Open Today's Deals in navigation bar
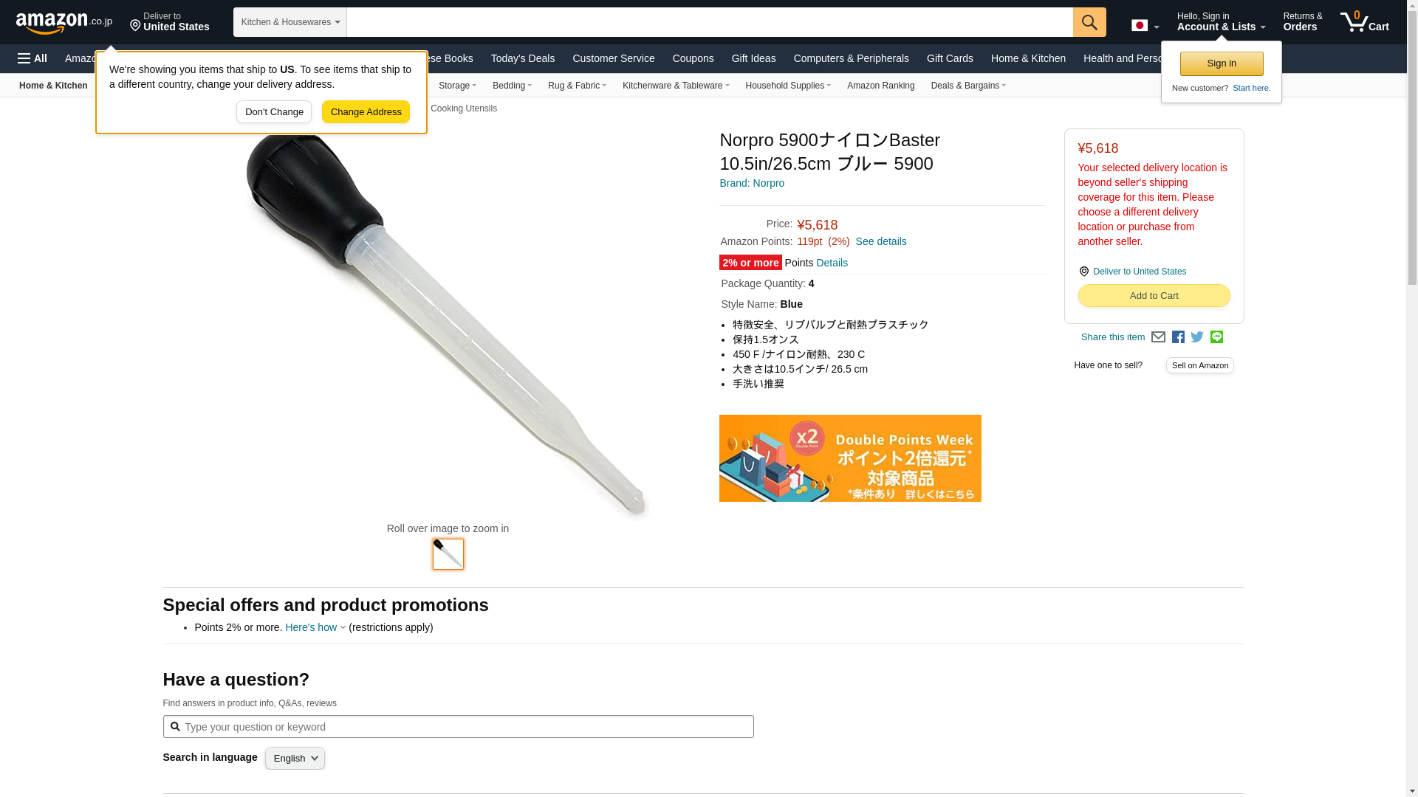The image size is (1418, 797). pos(523,58)
